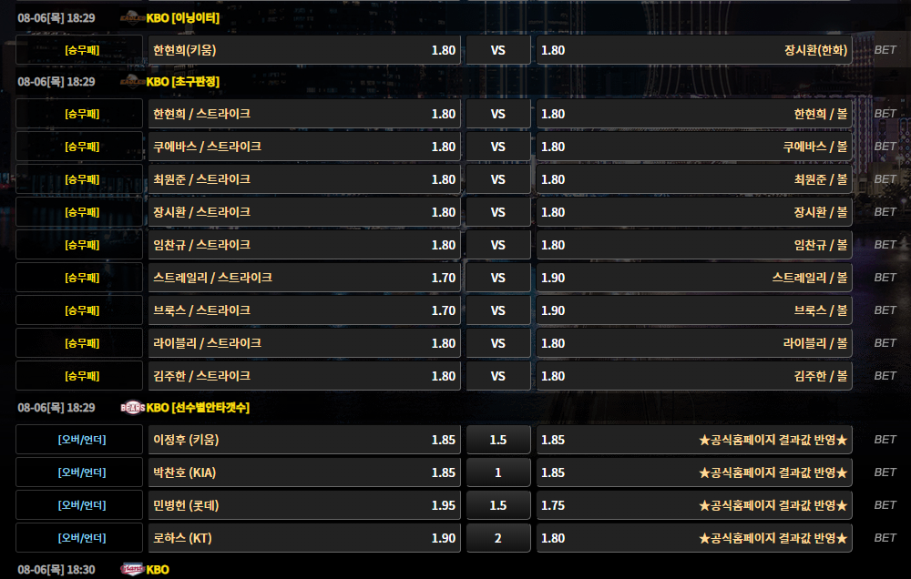
Task: Click VS box in 라이블리 row
Action: (x=497, y=343)
